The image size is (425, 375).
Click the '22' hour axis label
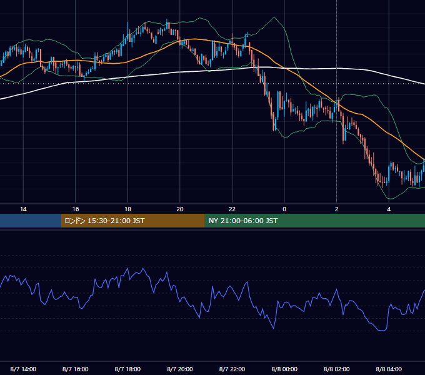pyautogui.click(x=232, y=209)
